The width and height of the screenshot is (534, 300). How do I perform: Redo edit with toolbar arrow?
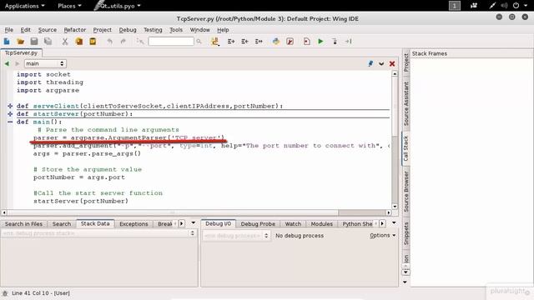click(x=123, y=42)
